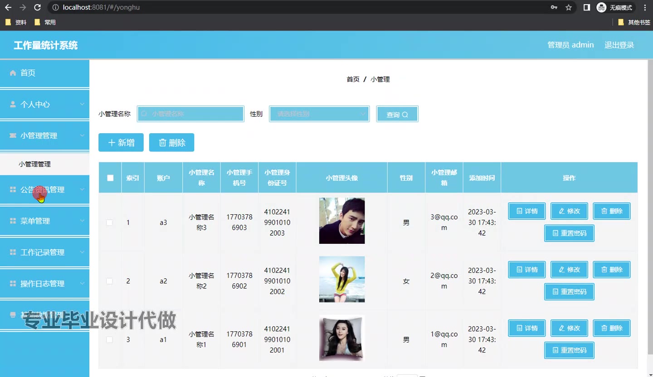Click the 小管理名称 search input field

pyautogui.click(x=190, y=114)
